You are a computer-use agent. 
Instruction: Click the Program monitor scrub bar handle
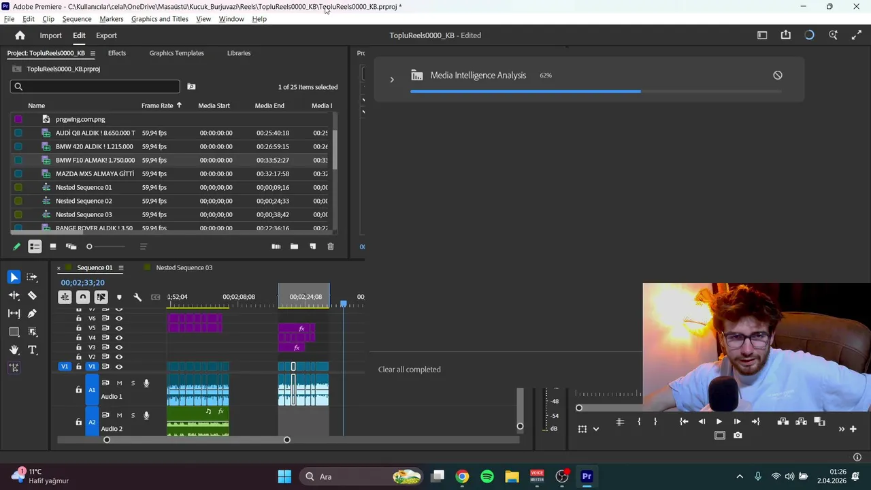tap(579, 408)
